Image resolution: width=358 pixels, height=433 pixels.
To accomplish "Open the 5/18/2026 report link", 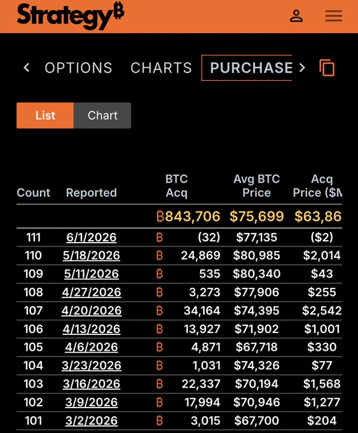I will pos(92,256).
